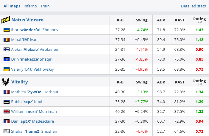The height and width of the screenshot is (136, 209).
Task: Click the Estonian flag beside ropz
Action: 6,102
